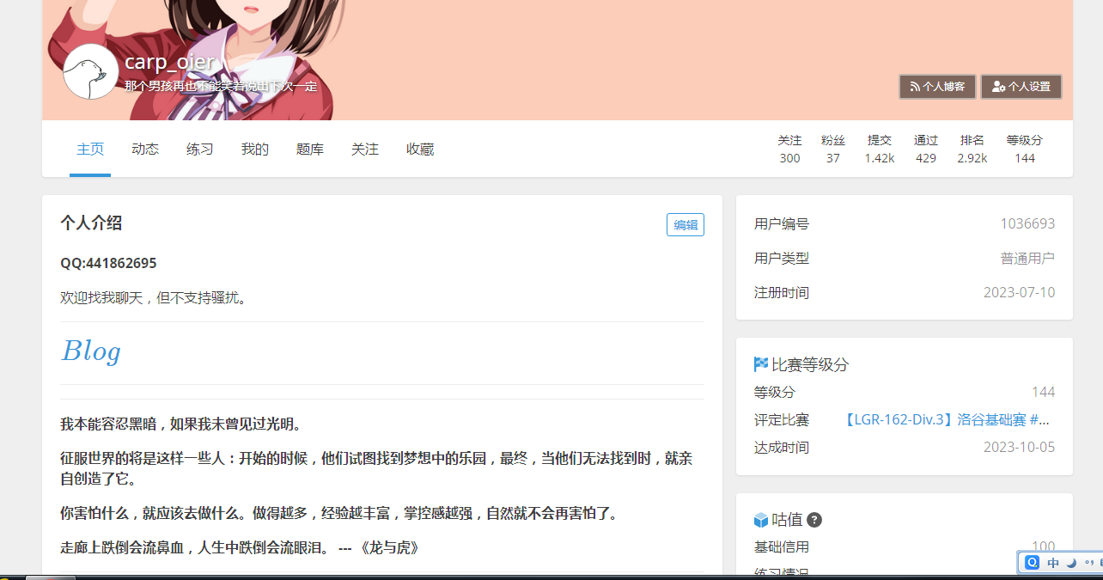The image size is (1103, 580).
Task: Open the blue Q app in the taskbar
Action: [1032, 562]
